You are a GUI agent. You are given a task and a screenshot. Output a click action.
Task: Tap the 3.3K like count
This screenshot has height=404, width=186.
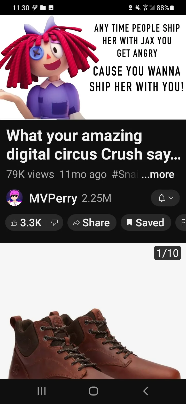pos(31,222)
